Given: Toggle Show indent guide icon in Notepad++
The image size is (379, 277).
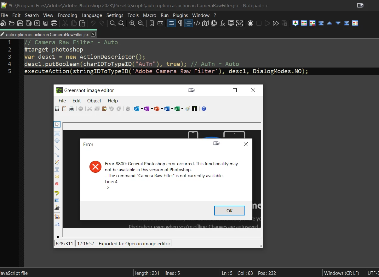Looking at the screenshot, I should pyautogui.click(x=188, y=23).
